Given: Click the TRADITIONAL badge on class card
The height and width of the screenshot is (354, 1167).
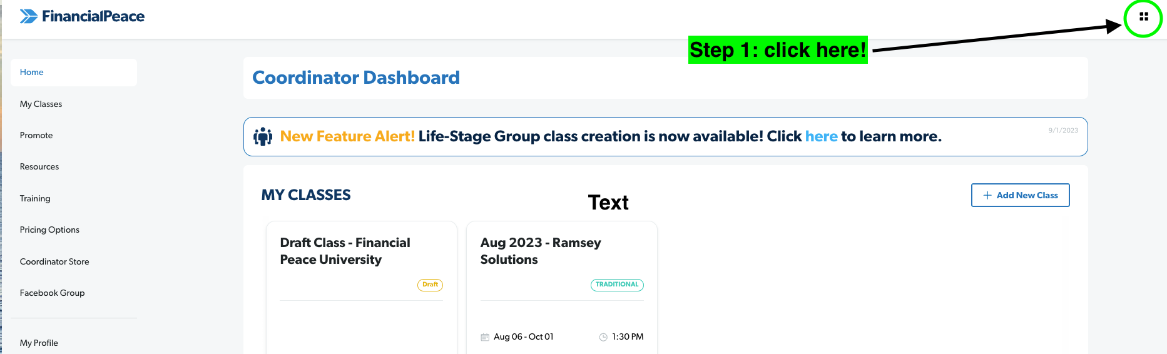Looking at the screenshot, I should point(617,285).
